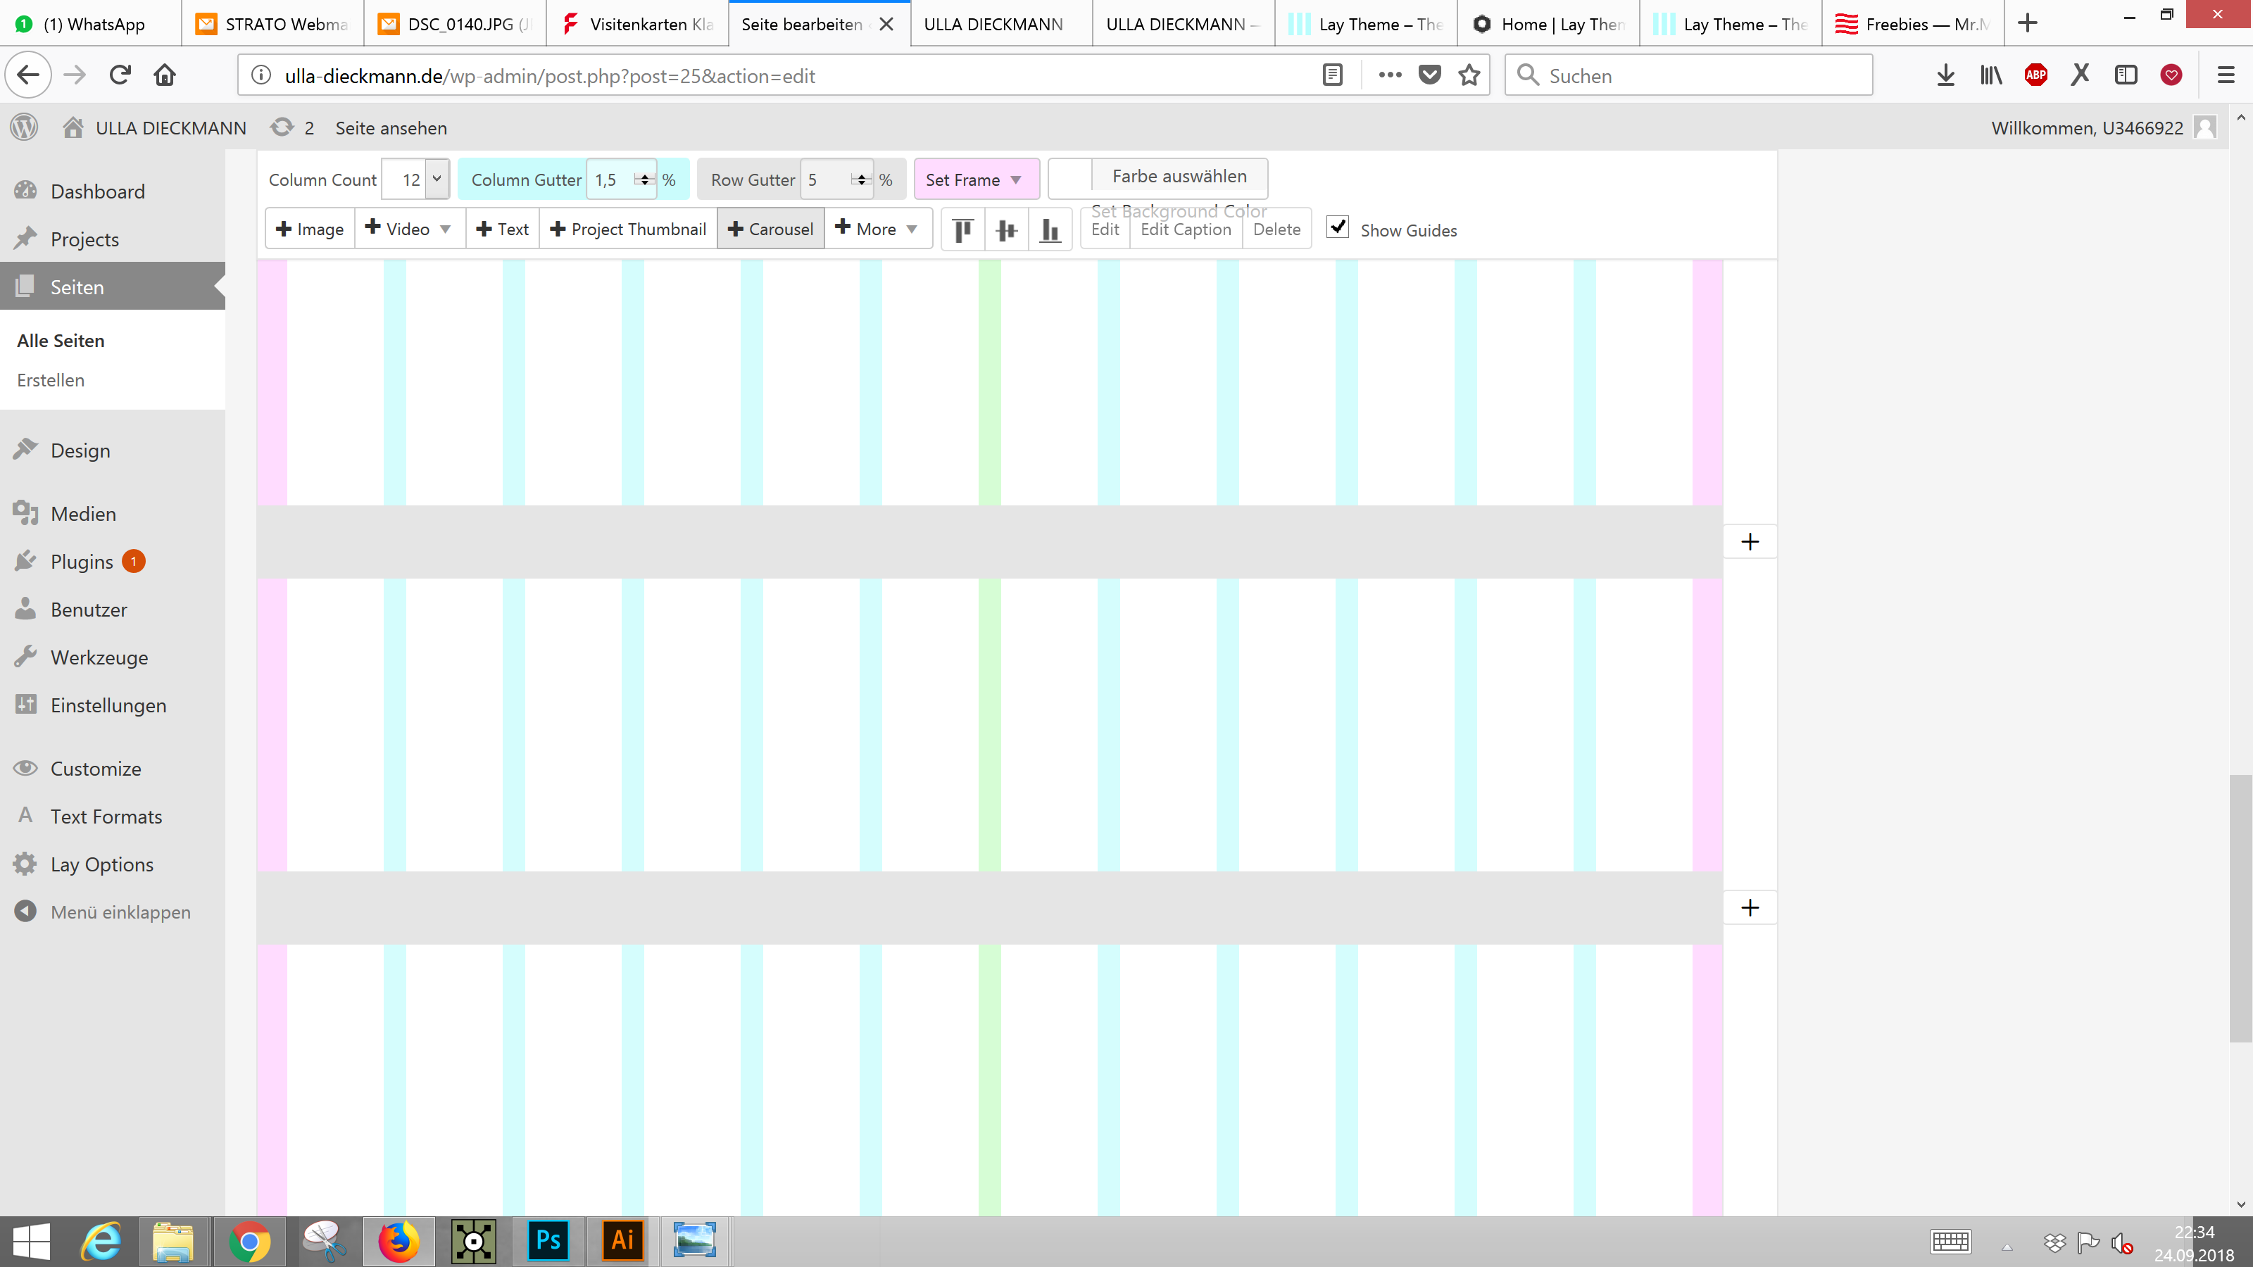
Task: Open Adblock Plus extension icon
Action: (x=2035, y=75)
